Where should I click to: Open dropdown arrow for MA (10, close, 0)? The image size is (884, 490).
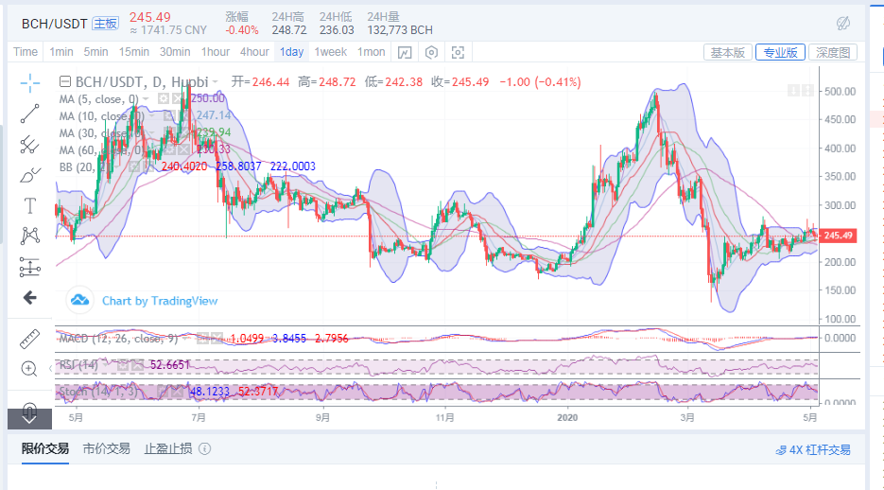[x=152, y=116]
